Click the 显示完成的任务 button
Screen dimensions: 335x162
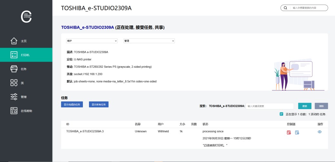coord(72,105)
